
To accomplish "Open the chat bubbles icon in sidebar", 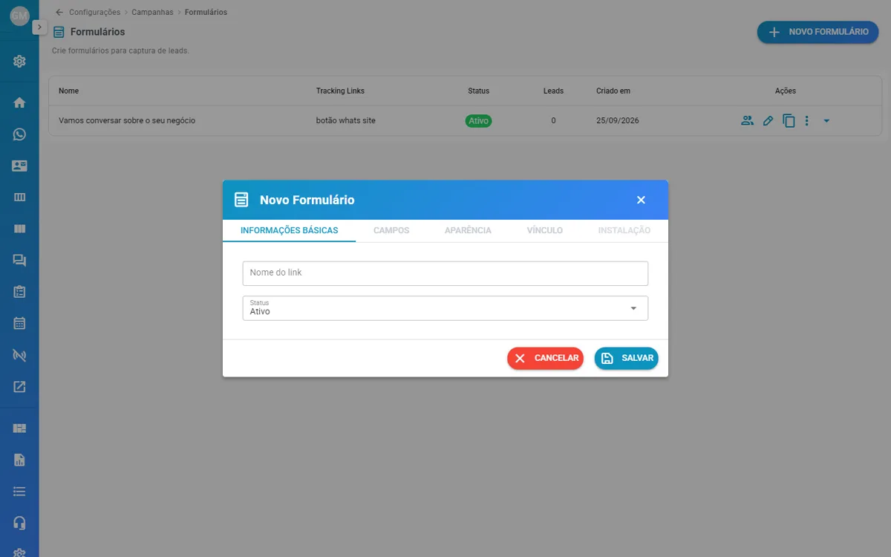I will [x=19, y=260].
